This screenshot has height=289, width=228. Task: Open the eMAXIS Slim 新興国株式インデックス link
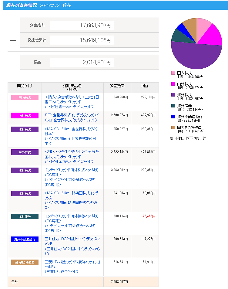point(72,195)
